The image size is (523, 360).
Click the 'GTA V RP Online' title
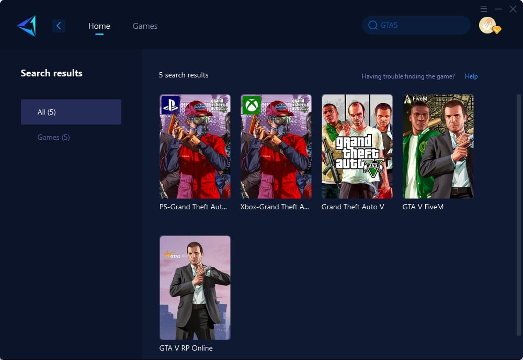[186, 348]
